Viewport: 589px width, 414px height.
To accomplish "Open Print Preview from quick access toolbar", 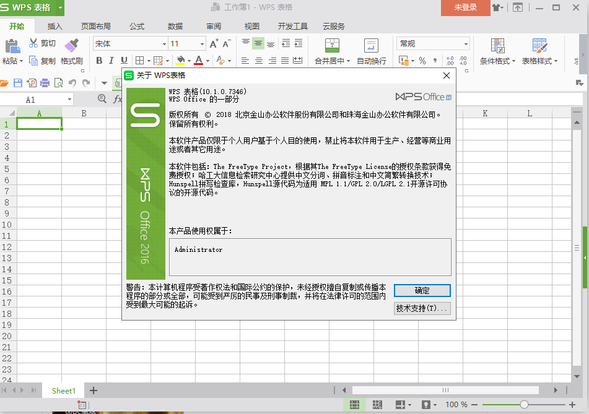I will pyautogui.click(x=58, y=83).
